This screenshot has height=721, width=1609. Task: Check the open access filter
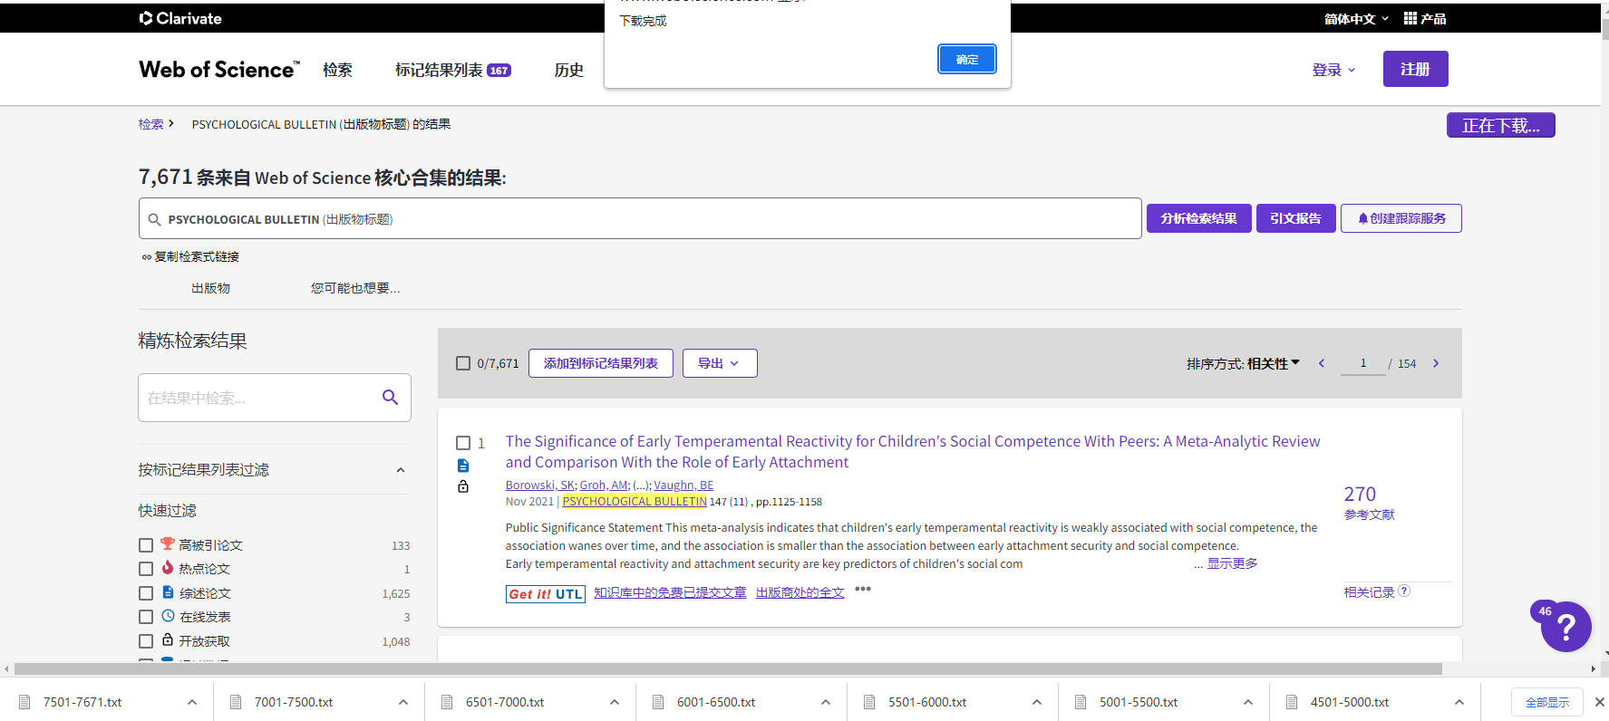146,641
